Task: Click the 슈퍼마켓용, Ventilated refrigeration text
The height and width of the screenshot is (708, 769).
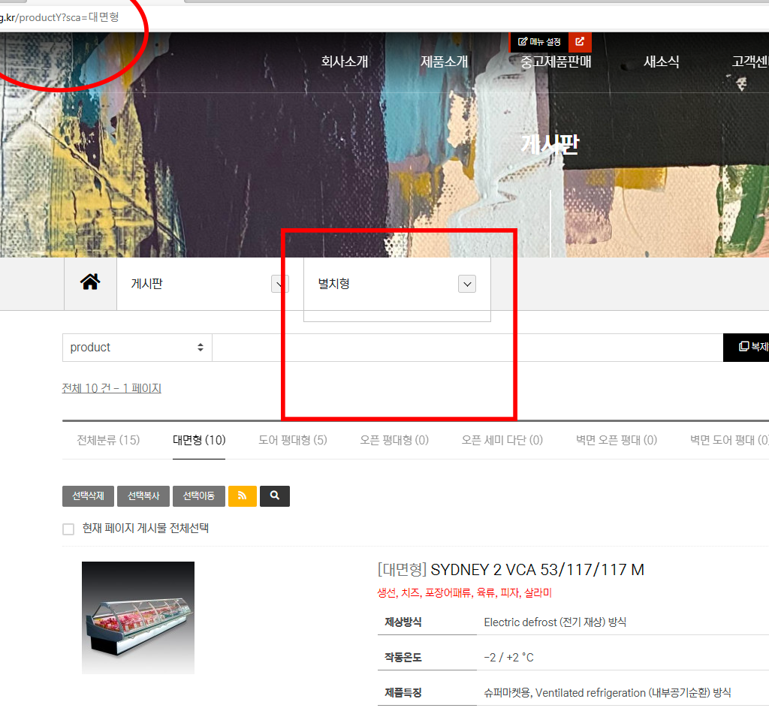Action: pos(607,692)
